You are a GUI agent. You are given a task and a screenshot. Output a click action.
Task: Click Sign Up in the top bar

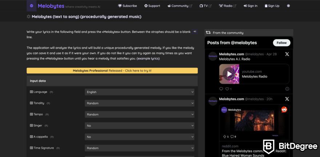click(x=272, y=6)
